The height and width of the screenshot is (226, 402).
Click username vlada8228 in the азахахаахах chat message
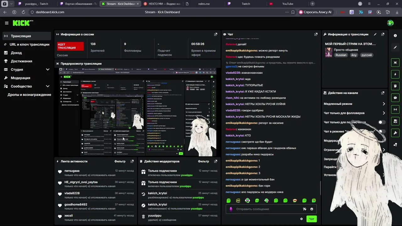pyautogui.click(x=233, y=73)
